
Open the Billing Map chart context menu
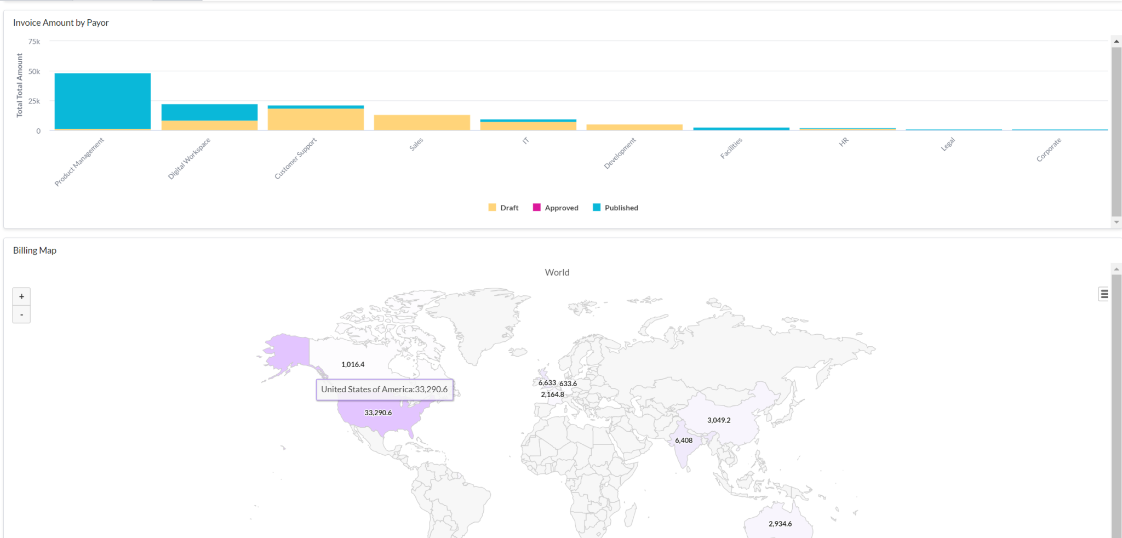tap(1104, 294)
